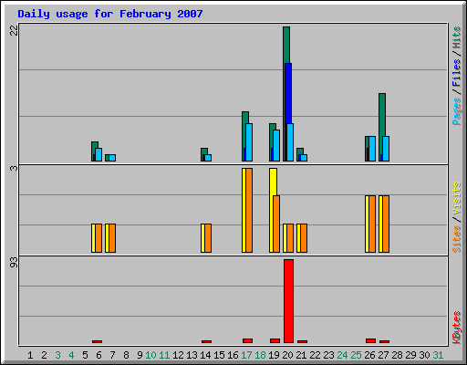Click the axis value '93'
Image resolution: width=467 pixels, height=365 pixels.
click(14, 263)
